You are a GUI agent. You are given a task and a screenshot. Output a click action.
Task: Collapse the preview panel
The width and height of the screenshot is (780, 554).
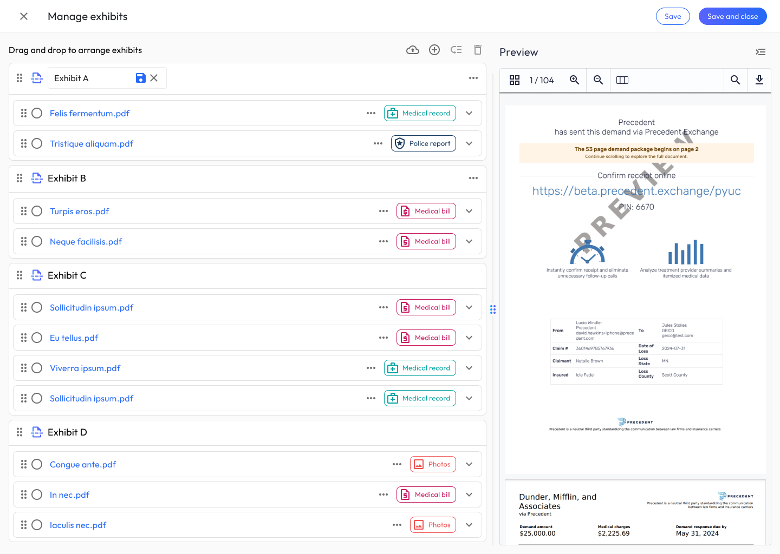760,52
